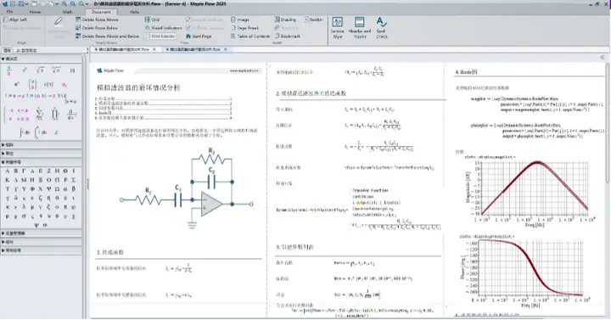Close the first .flow document tab
611x320 pixels.
154,49
